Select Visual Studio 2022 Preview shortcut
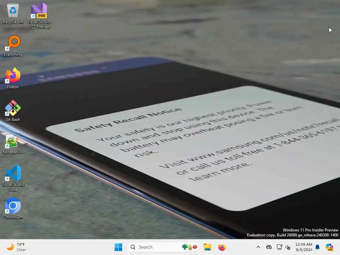The height and width of the screenshot is (255, 340). click(39, 16)
